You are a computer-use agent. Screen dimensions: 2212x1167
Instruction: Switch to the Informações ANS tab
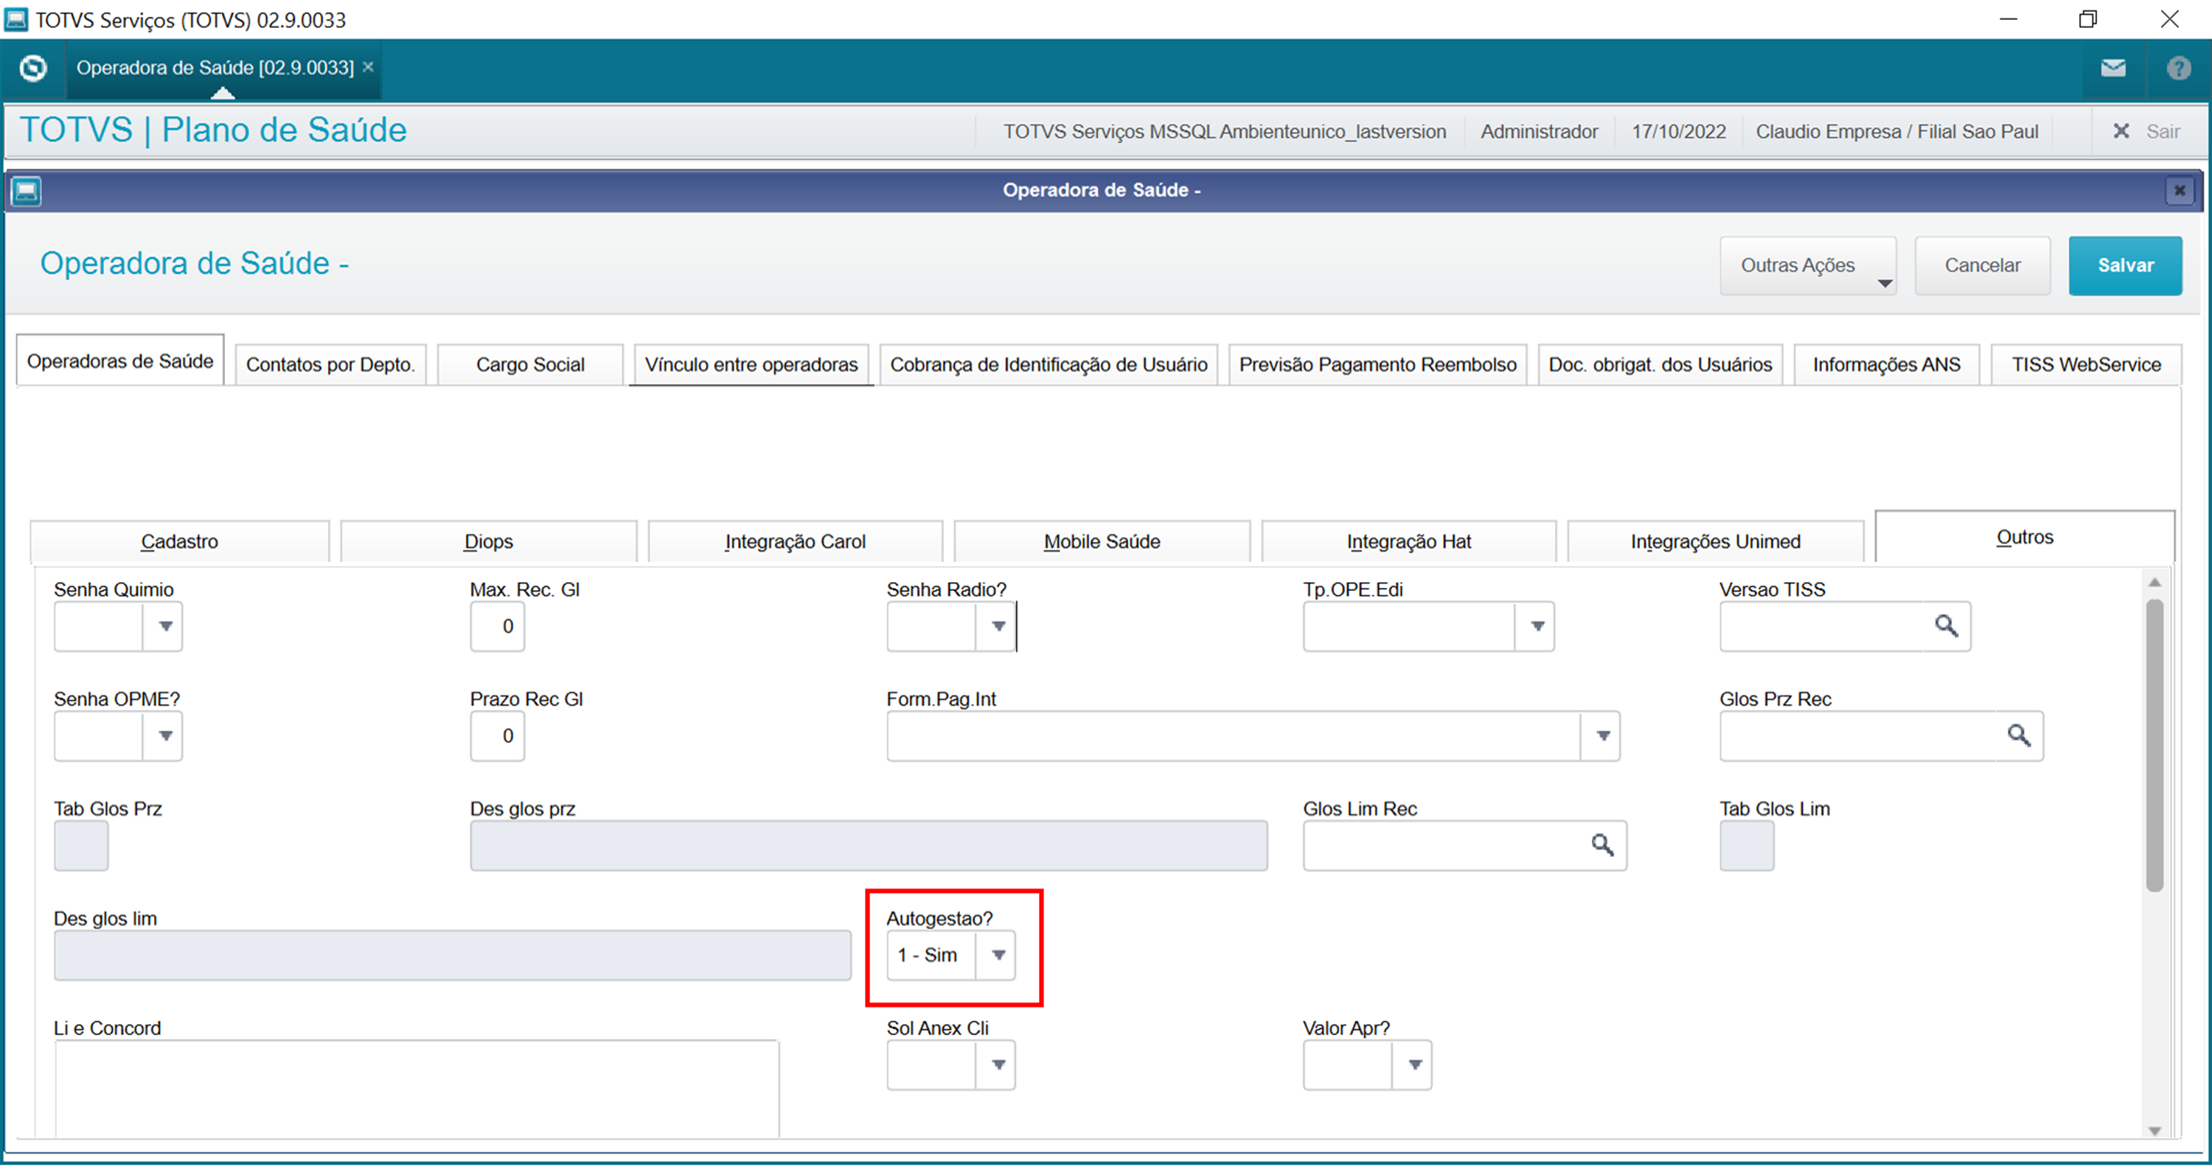tap(1885, 365)
